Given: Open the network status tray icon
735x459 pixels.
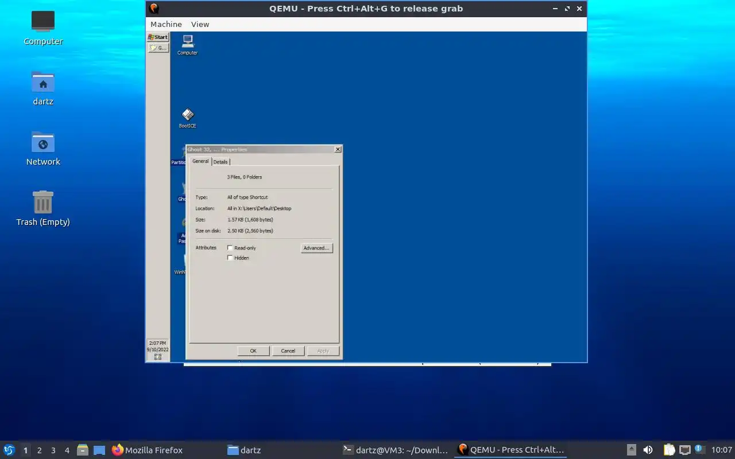Looking at the screenshot, I should tap(684, 450).
